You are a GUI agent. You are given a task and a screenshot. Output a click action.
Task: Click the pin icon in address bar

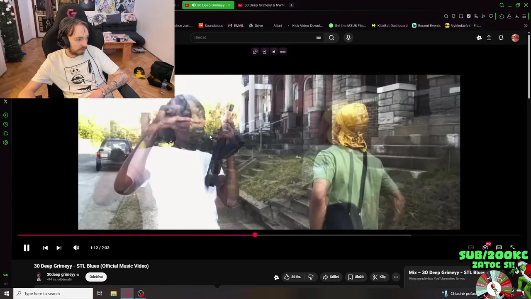pyautogui.click(x=453, y=16)
